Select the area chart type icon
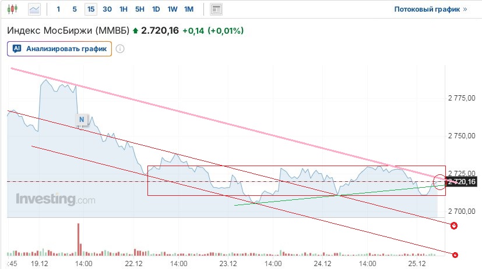The image size is (482, 269). click(x=35, y=9)
